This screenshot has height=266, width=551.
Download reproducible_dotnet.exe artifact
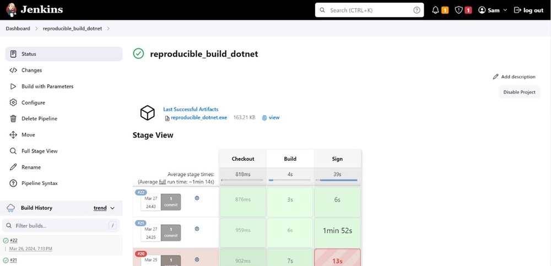click(199, 118)
